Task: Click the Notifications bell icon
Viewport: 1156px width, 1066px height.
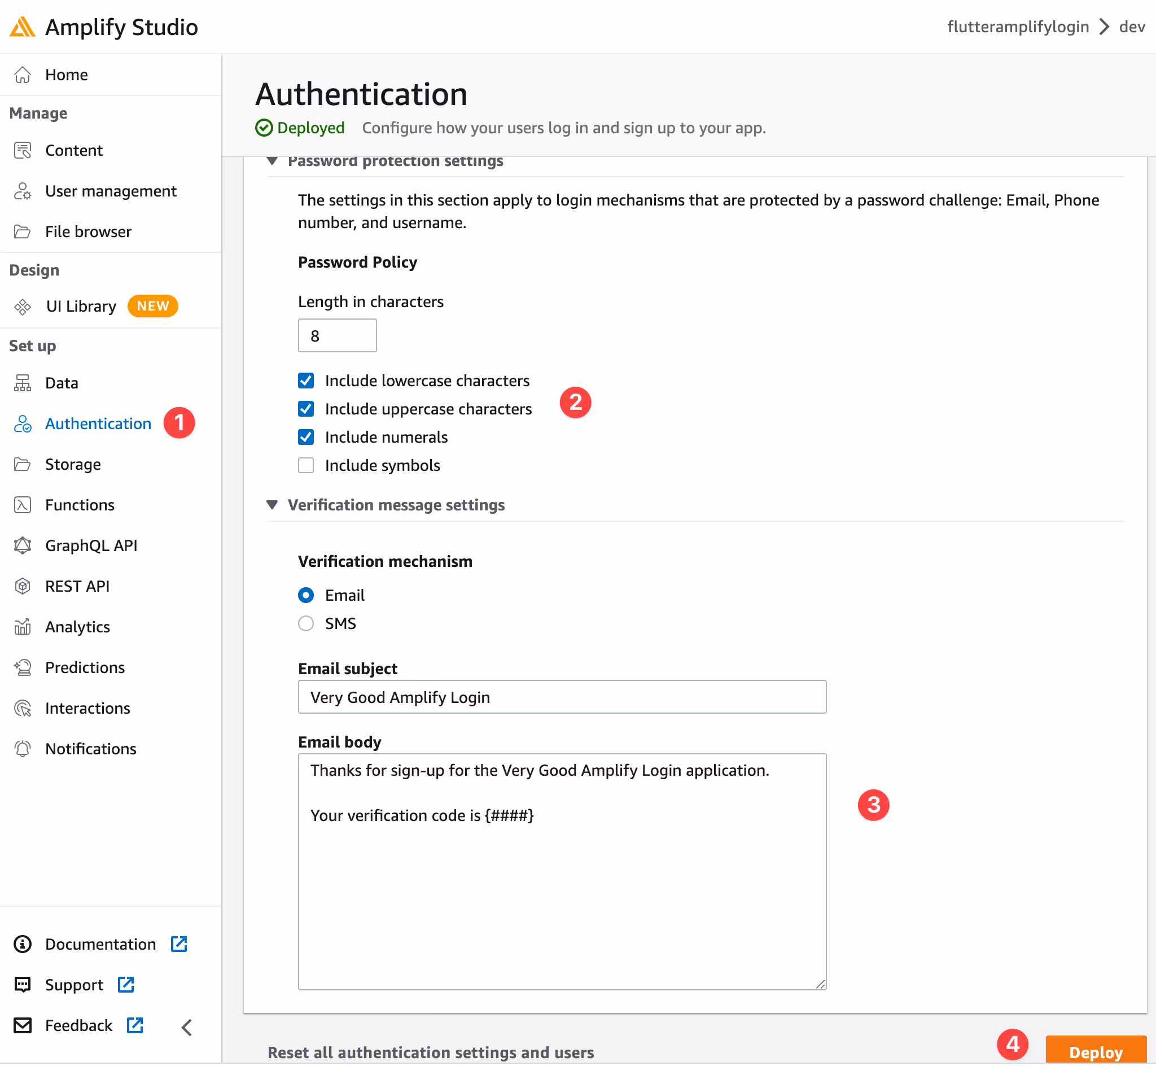Action: tap(23, 749)
